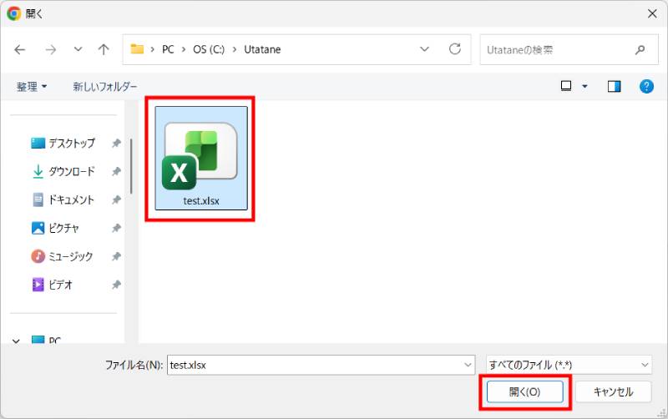Viewport: 668px width, 419px height.
Task: Click the pin icon beside ダウンロード
Action: click(x=116, y=171)
